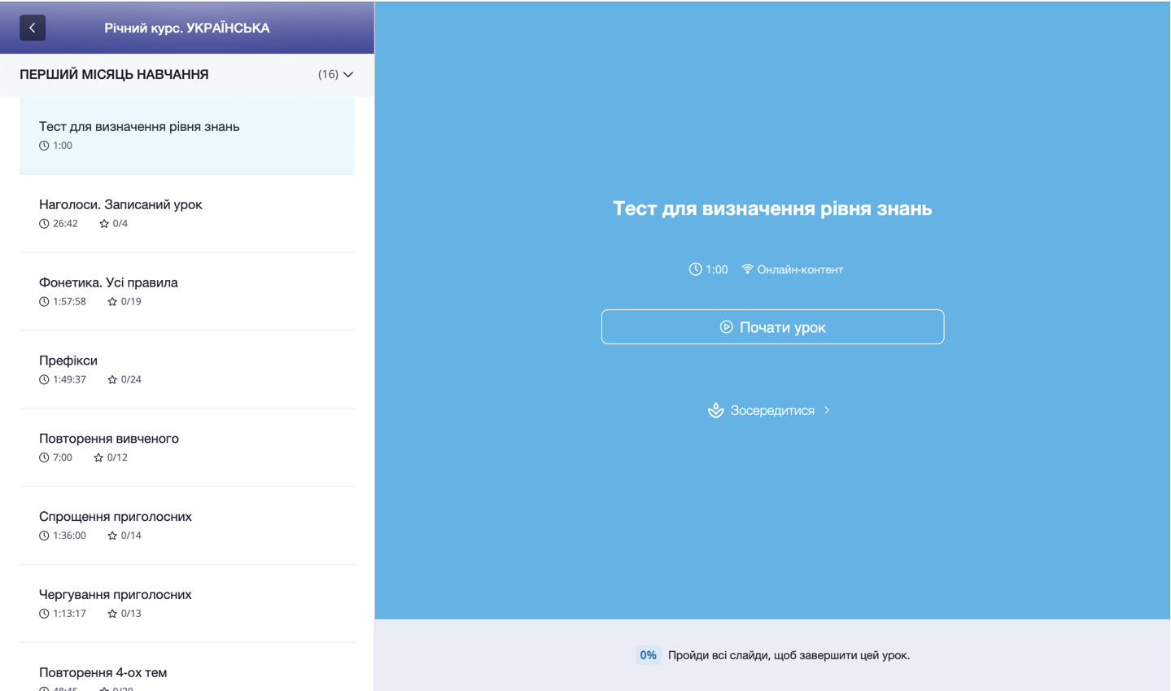Image resolution: width=1171 pixels, height=691 pixels.
Task: Open lesson Фонетика. Усі правила
Action: click(187, 291)
